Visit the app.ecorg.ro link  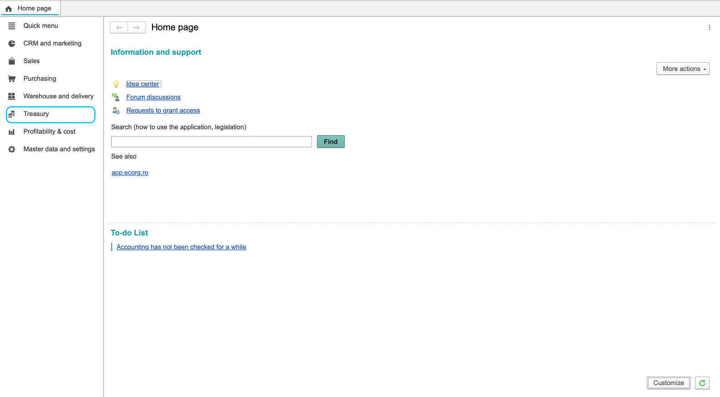pos(130,173)
